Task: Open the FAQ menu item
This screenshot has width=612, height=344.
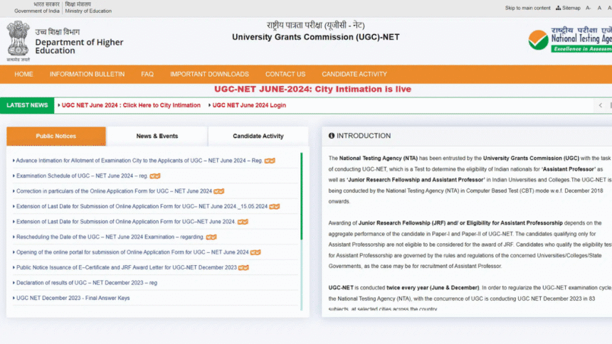Action: point(147,74)
